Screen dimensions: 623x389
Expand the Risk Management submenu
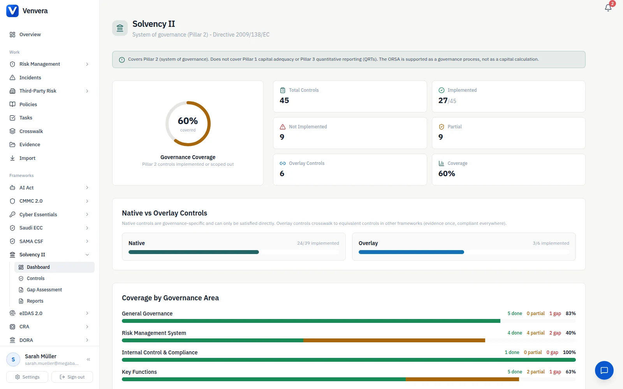pyautogui.click(x=87, y=64)
